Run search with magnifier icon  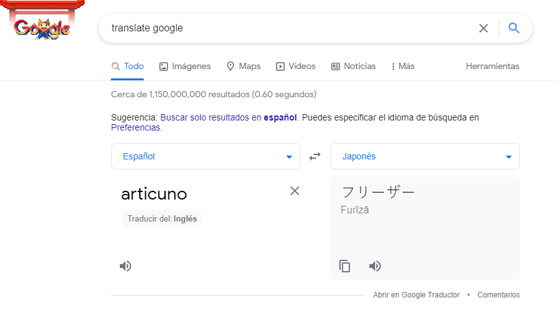[514, 28]
